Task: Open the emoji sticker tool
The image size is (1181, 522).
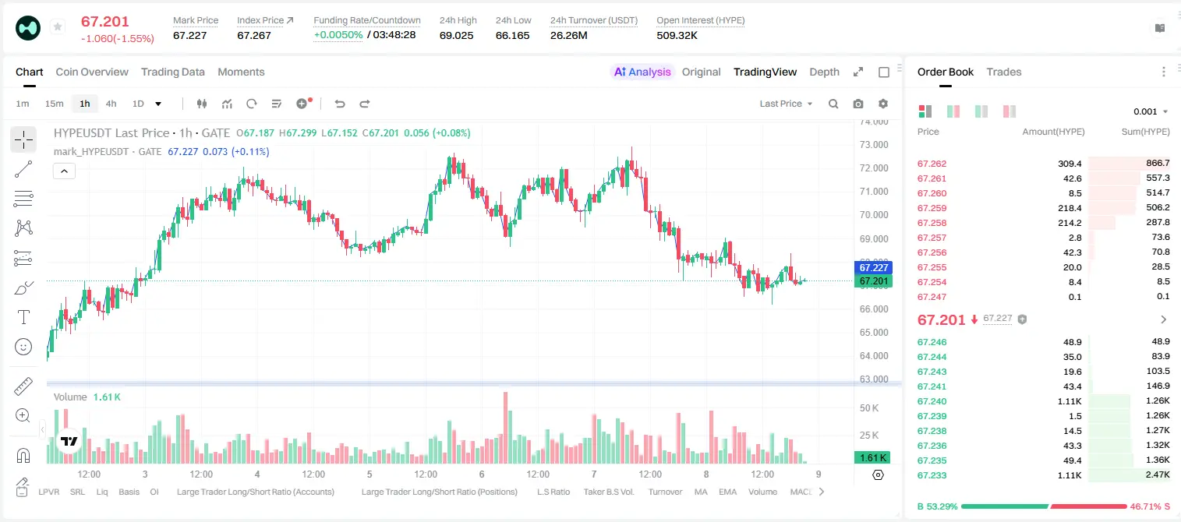Action: pos(23,347)
